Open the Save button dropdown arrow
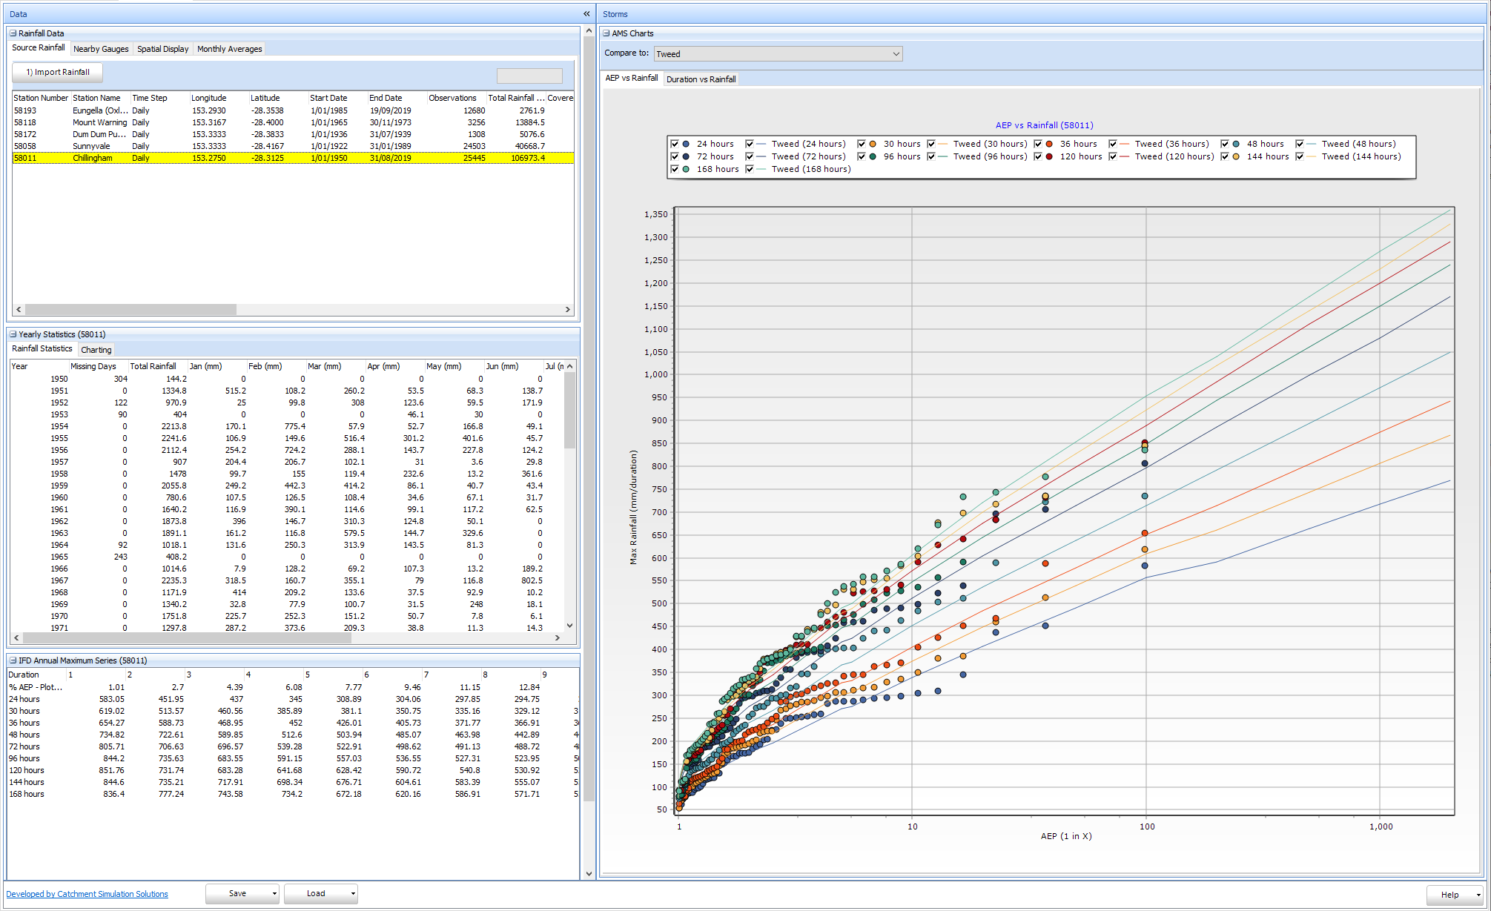 pos(274,894)
